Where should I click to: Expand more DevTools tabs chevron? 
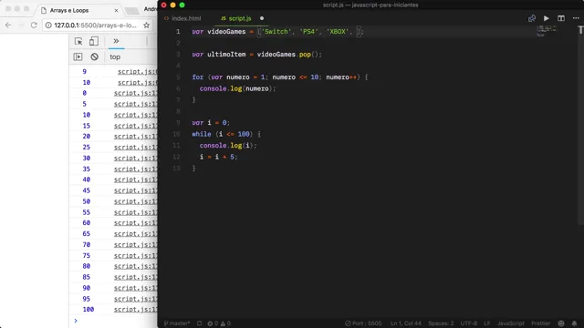click(x=116, y=41)
